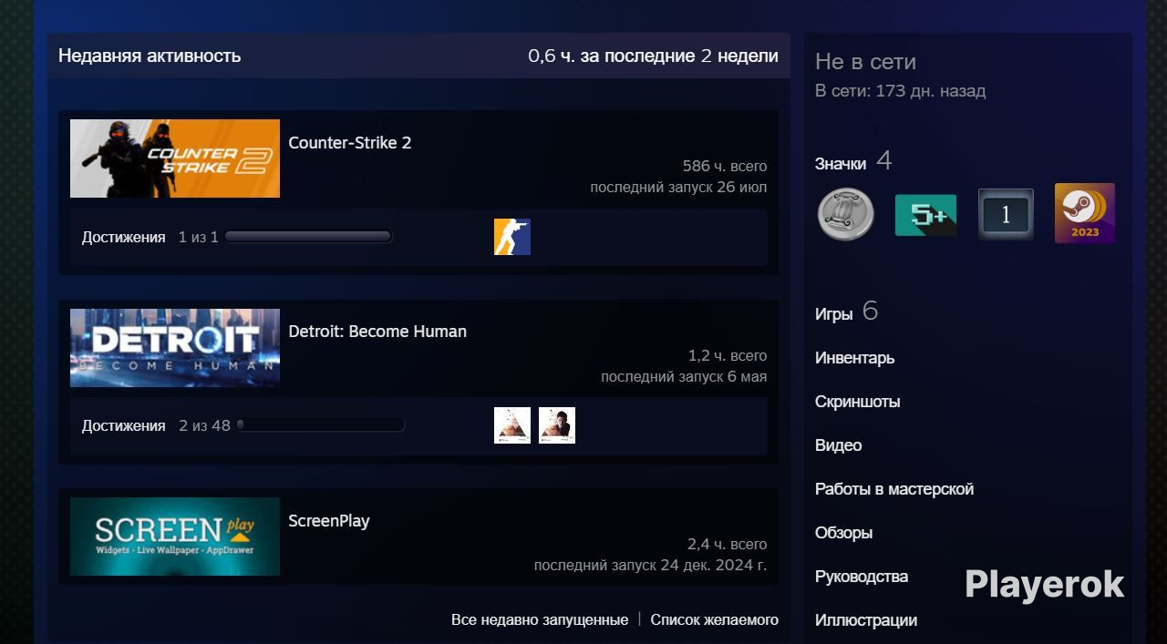
Task: Click the '586 ч. всего' playtime text
Action: (725, 166)
